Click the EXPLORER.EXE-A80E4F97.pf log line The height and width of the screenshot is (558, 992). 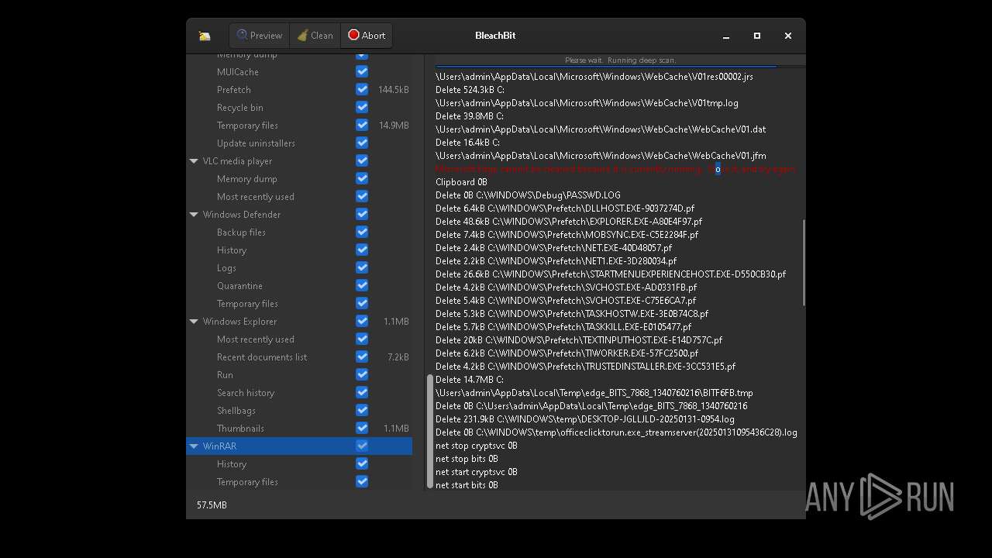pos(569,222)
